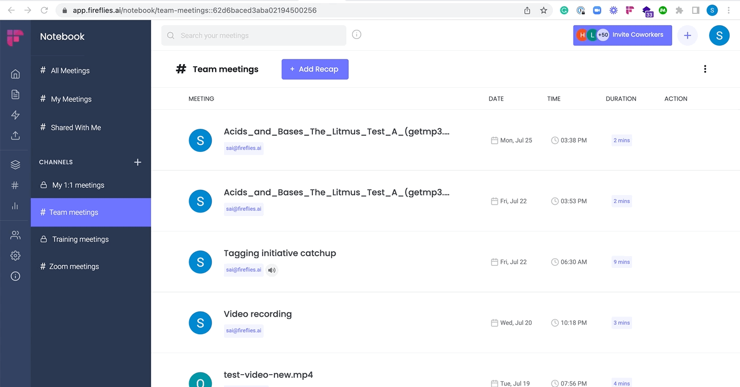Open the three-dot menu for Team meetings
740x387 pixels.
tap(705, 69)
